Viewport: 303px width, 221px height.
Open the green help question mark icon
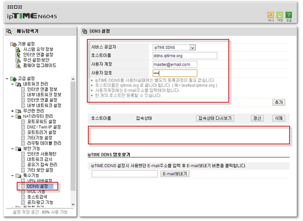tap(289, 15)
